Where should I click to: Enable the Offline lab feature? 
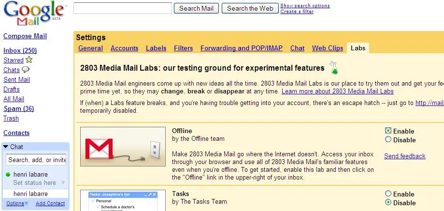click(388, 131)
